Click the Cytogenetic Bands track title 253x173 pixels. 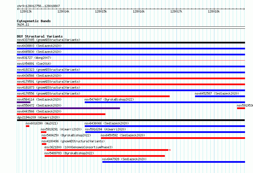(34, 21)
